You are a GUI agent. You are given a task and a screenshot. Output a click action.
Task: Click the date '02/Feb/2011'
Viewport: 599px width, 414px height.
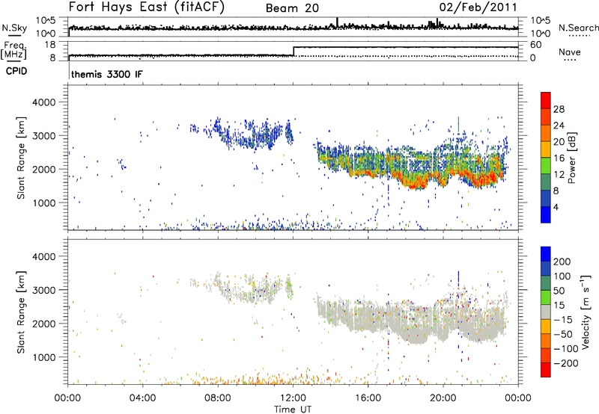pyautogui.click(x=478, y=7)
